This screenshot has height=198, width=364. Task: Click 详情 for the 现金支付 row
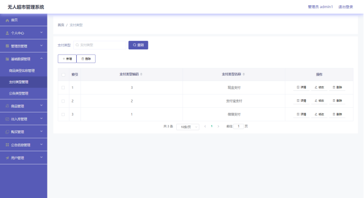[x=301, y=87]
